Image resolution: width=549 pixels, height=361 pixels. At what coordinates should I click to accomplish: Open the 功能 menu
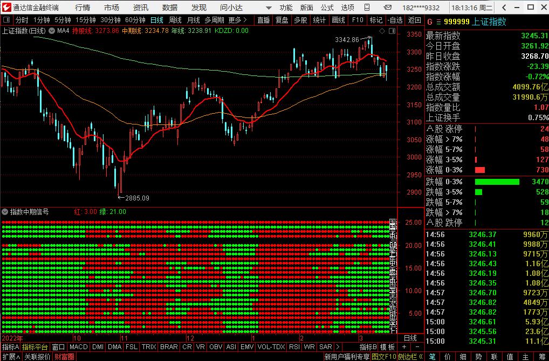tap(286, 8)
